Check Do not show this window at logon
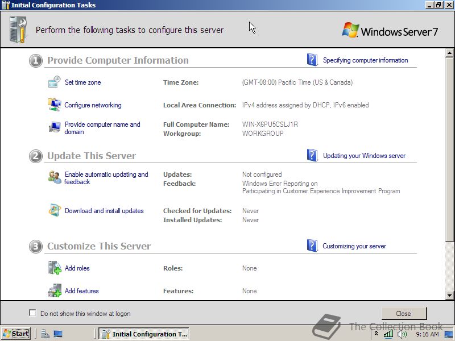This screenshot has width=455, height=341. point(32,313)
